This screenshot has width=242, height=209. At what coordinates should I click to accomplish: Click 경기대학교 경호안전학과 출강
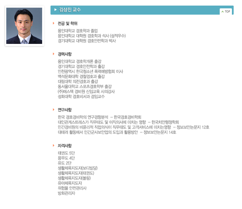(81, 67)
